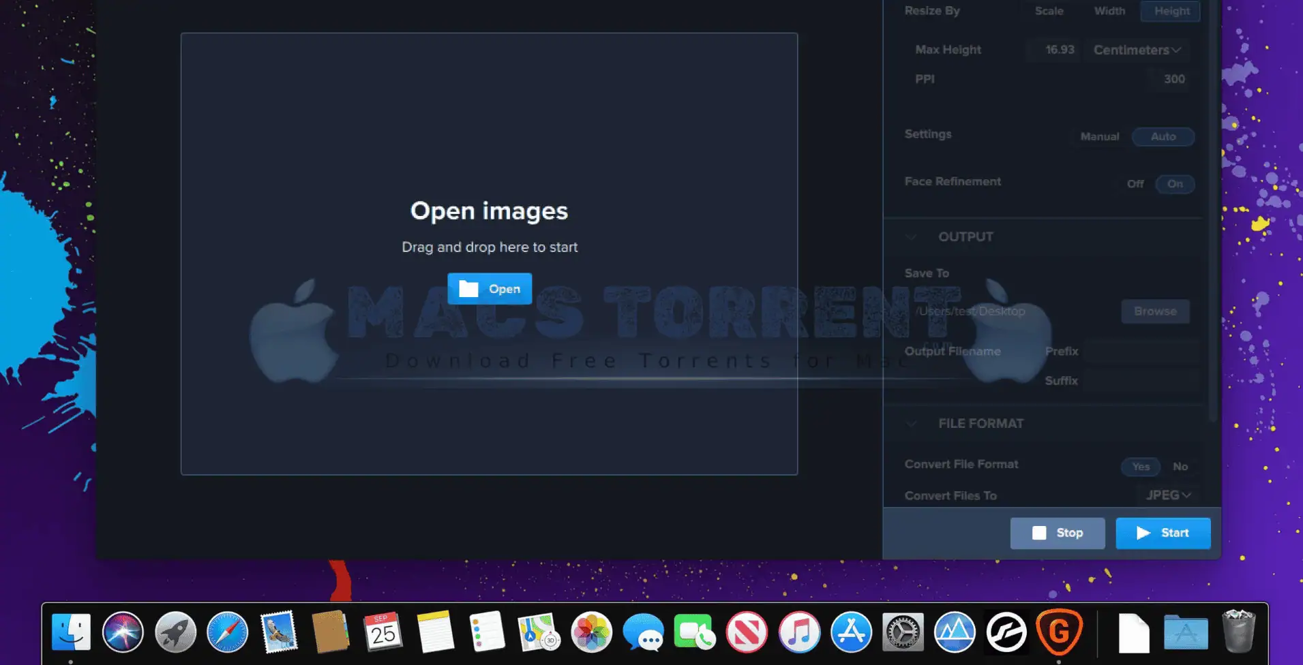Click the Suffix filename field
Viewport: 1303px width, 665px height.
pyautogui.click(x=1140, y=381)
